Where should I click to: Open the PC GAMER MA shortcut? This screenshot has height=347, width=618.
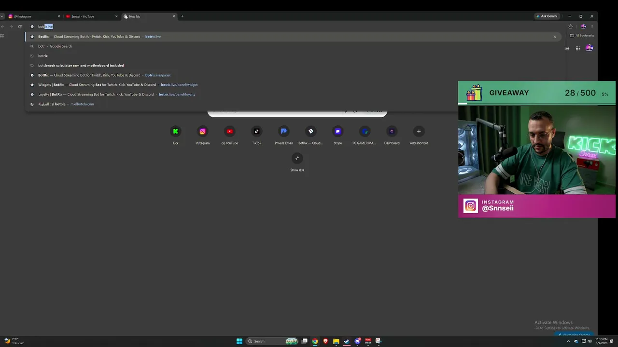(365, 135)
